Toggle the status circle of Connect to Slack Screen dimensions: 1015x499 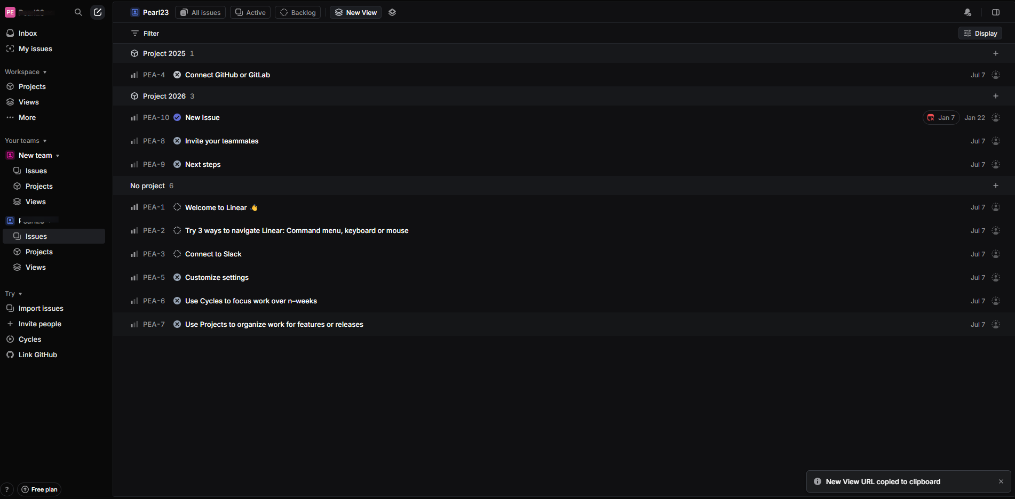(177, 254)
